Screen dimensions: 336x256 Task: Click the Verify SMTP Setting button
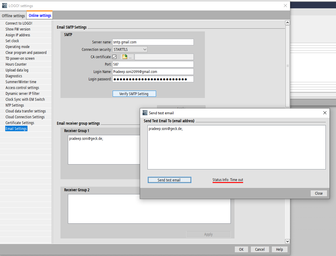tap(134, 94)
